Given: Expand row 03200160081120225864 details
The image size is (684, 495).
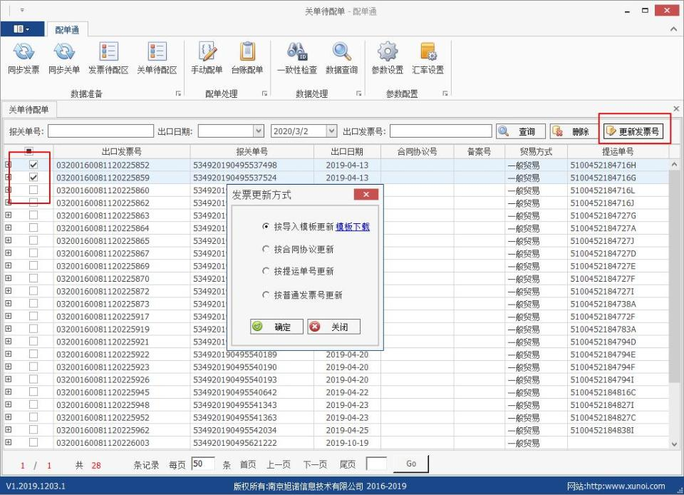Looking at the screenshot, I should 9,228.
